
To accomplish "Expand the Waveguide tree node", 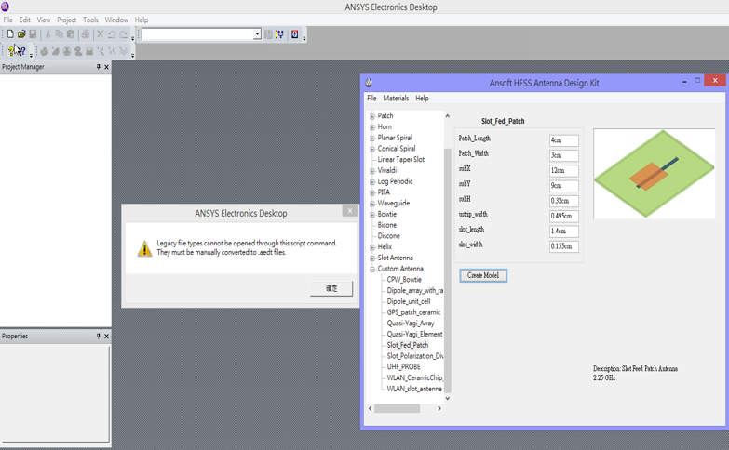I will (x=372, y=204).
